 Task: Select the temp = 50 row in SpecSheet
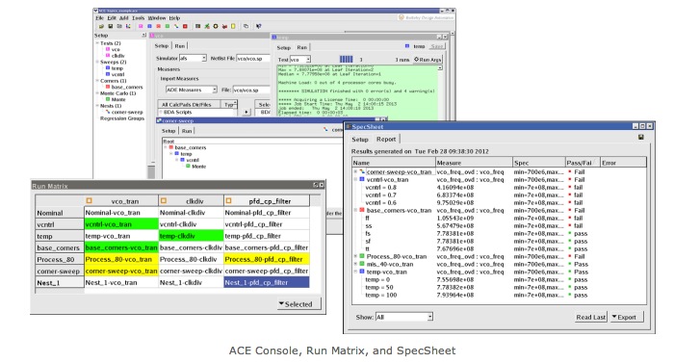pyautogui.click(x=499, y=287)
